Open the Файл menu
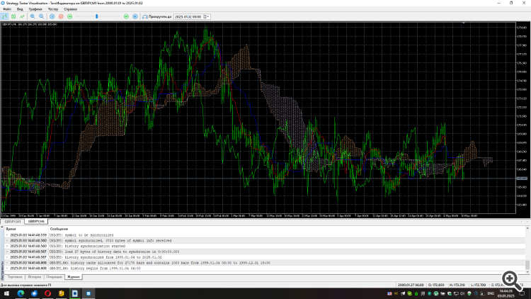The height and width of the screenshot is (299, 531). [x=7, y=9]
